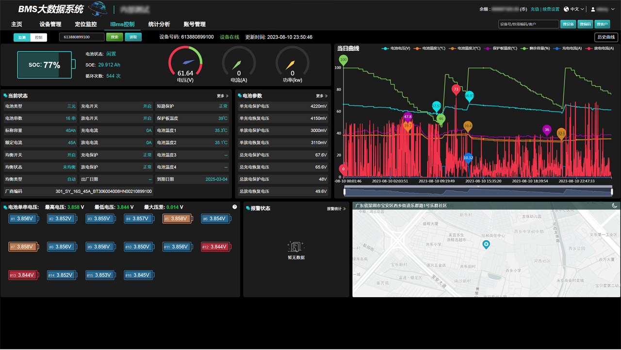
Task: Click the chart data-zoom range bar
Action: 478,191
